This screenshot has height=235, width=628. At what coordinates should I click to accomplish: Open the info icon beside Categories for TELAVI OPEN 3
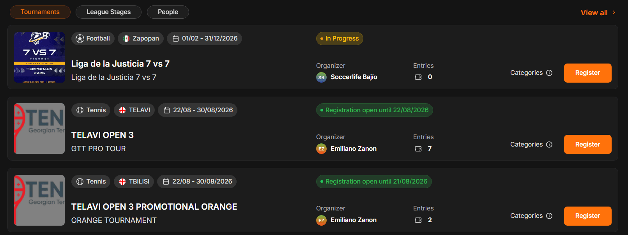(x=549, y=145)
